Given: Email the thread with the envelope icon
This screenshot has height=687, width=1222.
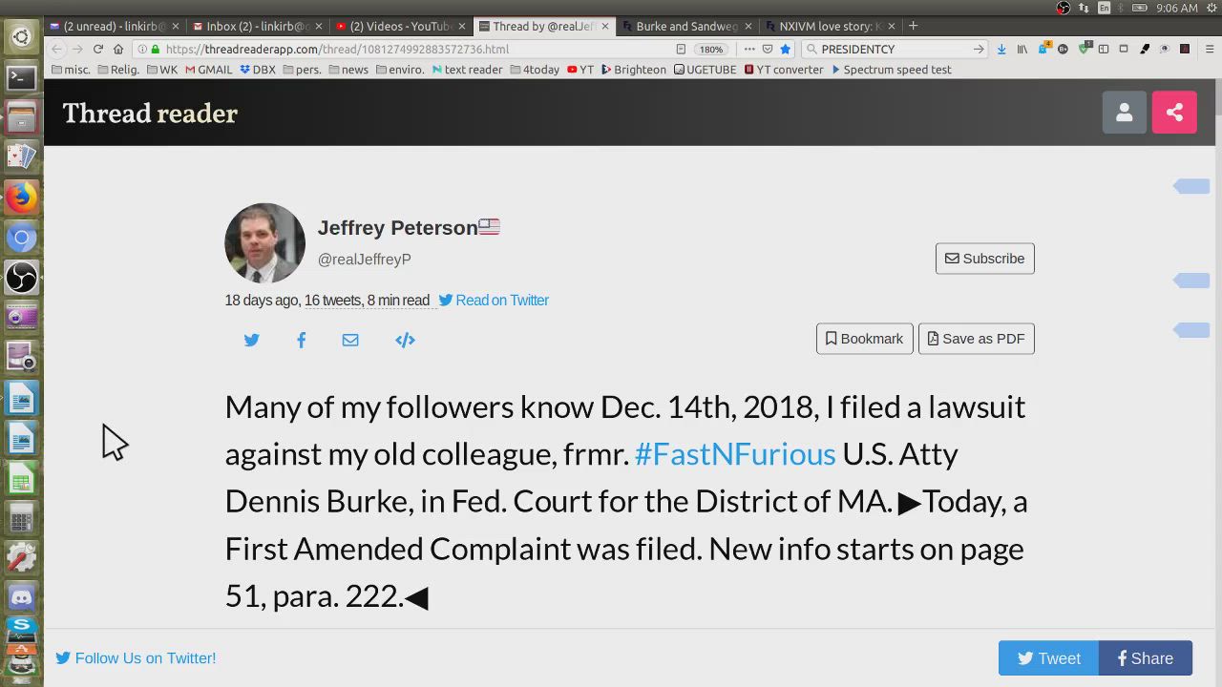Looking at the screenshot, I should point(350,340).
